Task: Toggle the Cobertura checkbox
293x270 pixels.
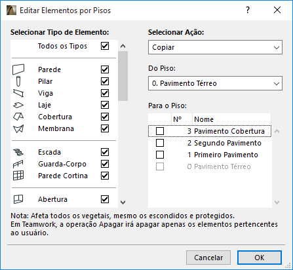Action: click(x=105, y=117)
